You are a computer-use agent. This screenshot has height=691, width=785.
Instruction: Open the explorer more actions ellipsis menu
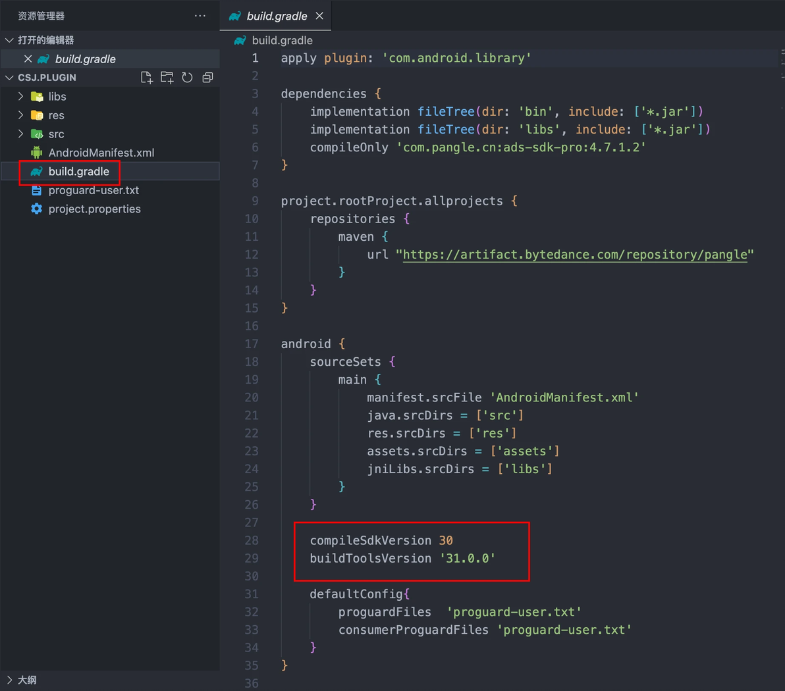[x=200, y=16]
